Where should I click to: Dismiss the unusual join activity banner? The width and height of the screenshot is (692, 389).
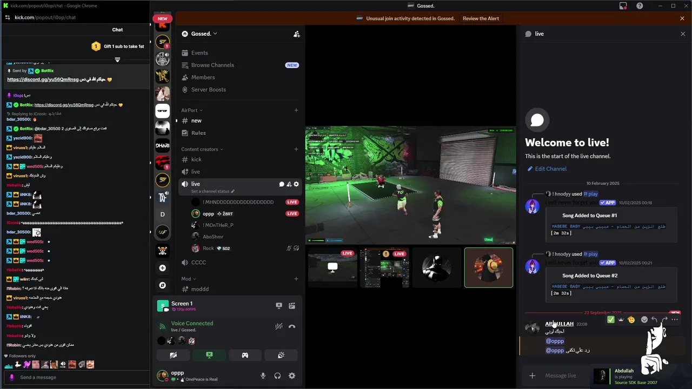tap(682, 18)
